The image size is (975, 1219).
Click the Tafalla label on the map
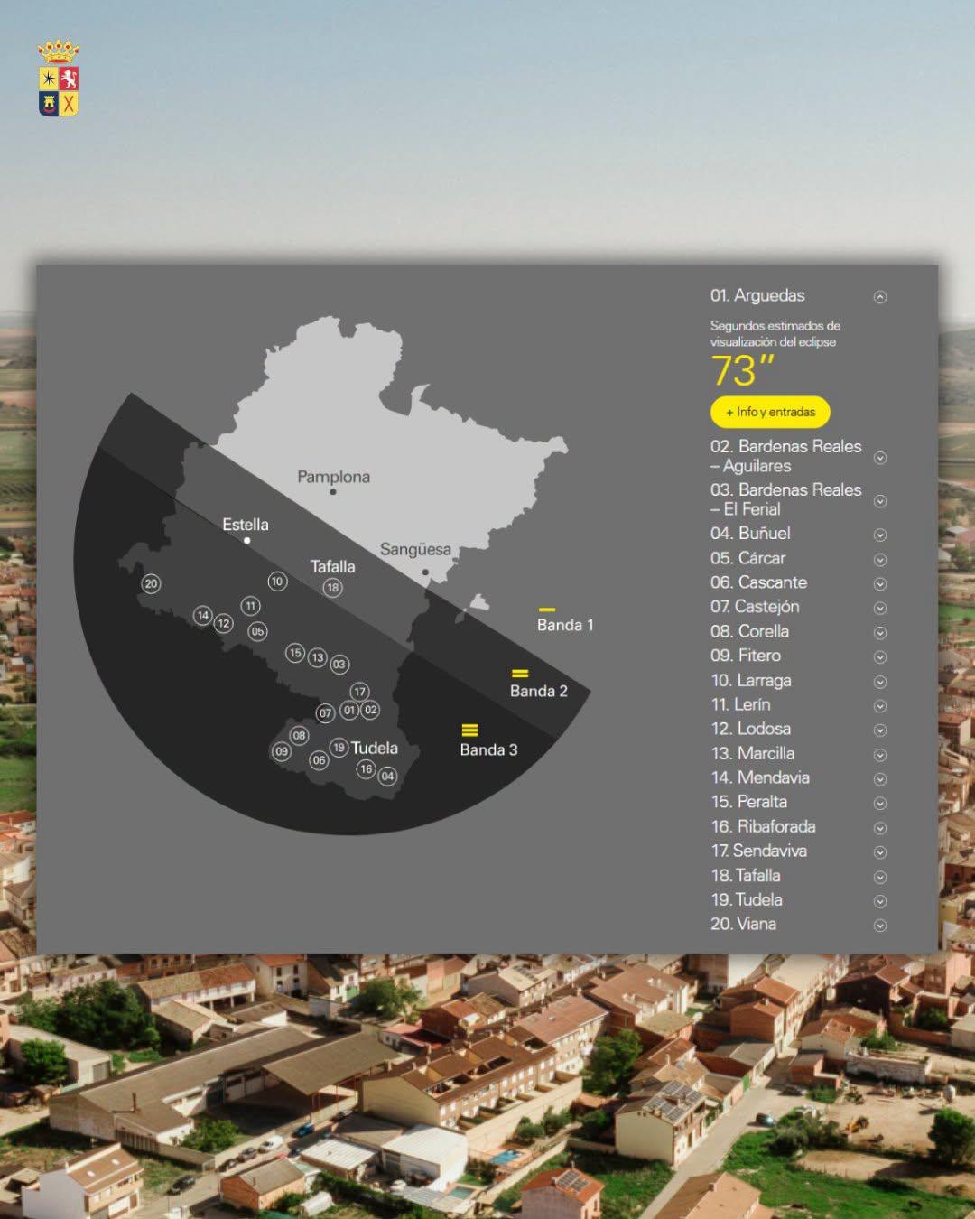tap(332, 566)
